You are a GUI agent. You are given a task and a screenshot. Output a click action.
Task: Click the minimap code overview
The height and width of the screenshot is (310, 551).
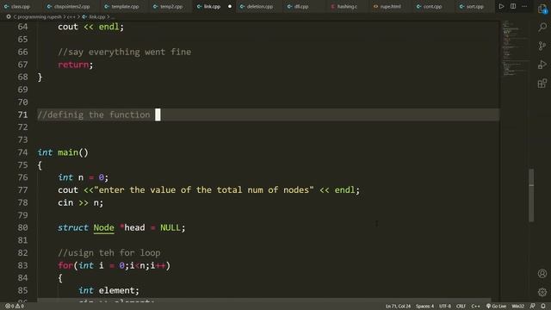point(514,48)
